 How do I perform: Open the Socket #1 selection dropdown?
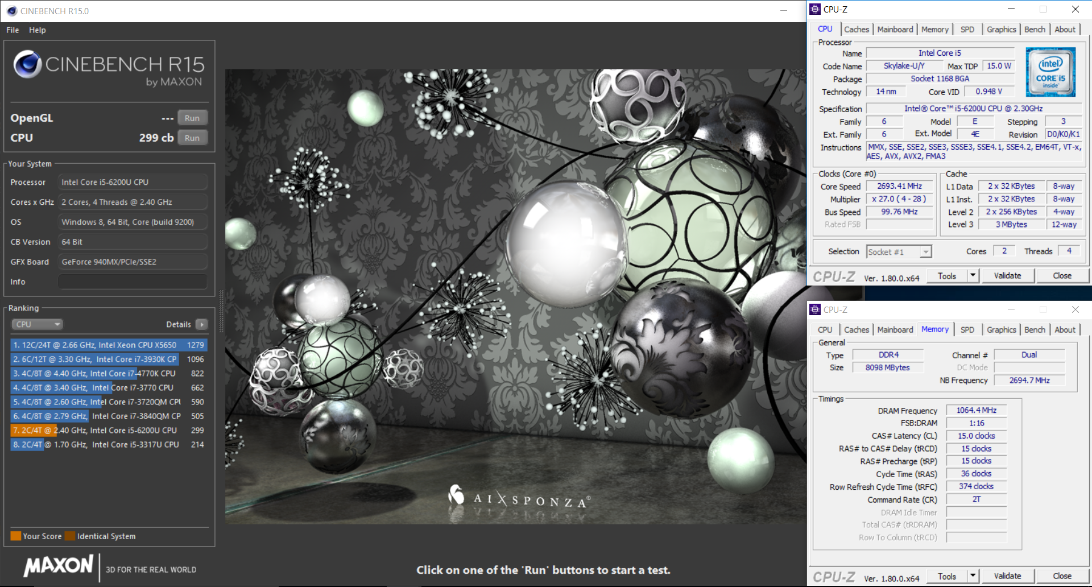point(899,252)
